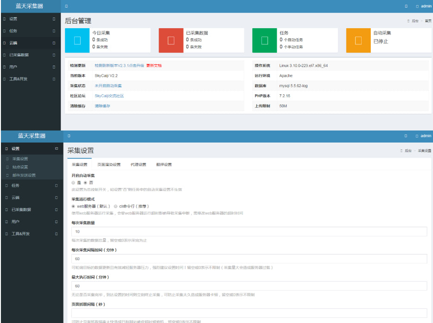
Task: Click the 未开启自动采集 status link
Action: [108, 86]
